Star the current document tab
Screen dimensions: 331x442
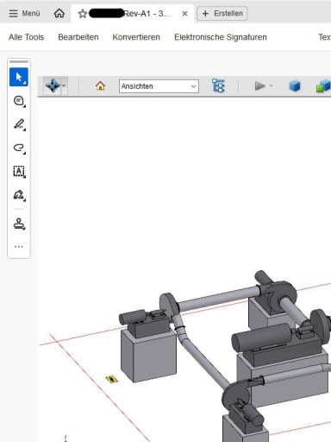(x=83, y=14)
